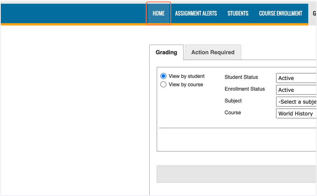
Task: Navigate to Course Enrollment
Action: (x=281, y=13)
